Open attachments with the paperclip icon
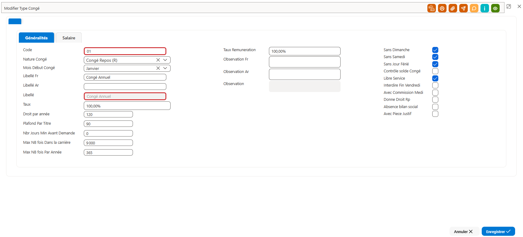This screenshot has width=523, height=237. (x=453, y=8)
